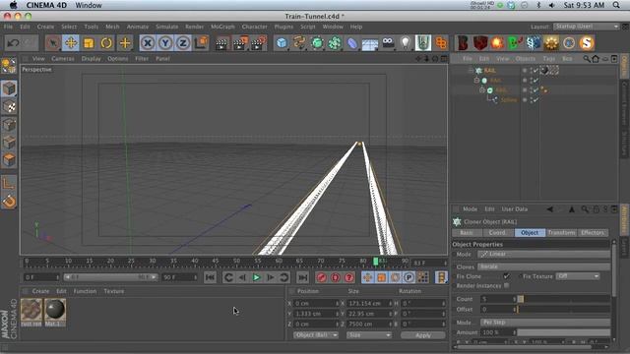Viewport: 630px width, 354px height.
Task: Adjust the Offset slider
Action: click(x=564, y=310)
